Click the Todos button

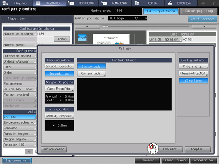tap(62, 39)
